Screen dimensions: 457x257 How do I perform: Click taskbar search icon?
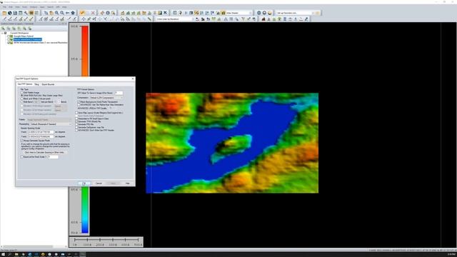click(x=9, y=254)
